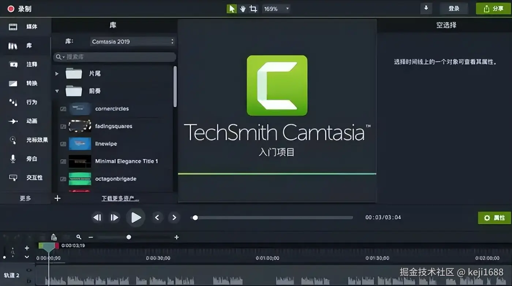Zoom in timeline with plus icon

point(177,237)
